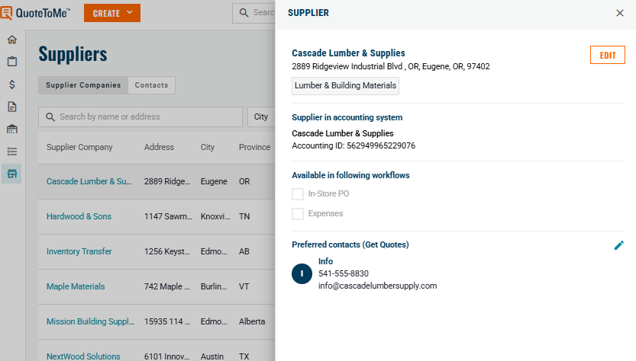Open the list icon in sidebar

tap(12, 152)
